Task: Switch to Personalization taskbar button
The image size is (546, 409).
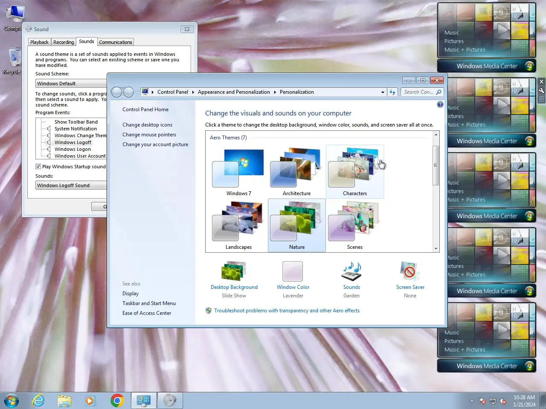Action: click(144, 400)
